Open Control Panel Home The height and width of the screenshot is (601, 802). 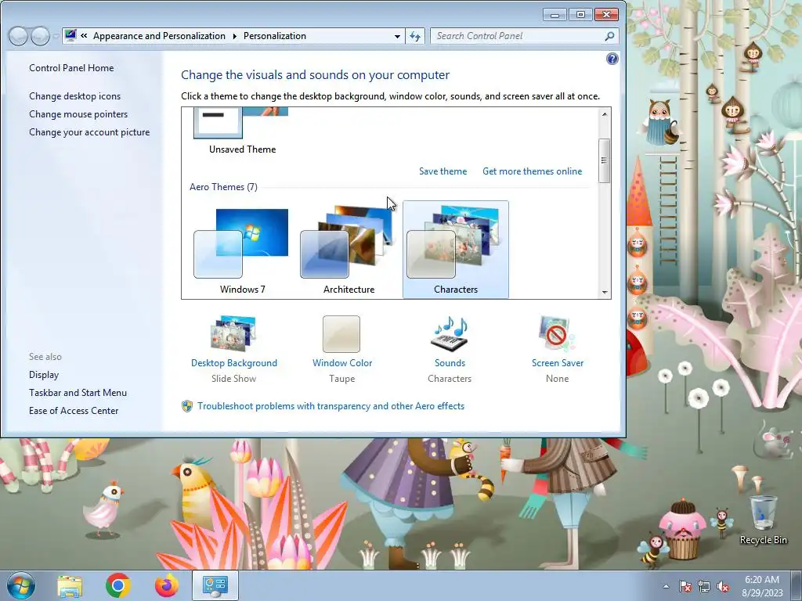click(x=71, y=68)
